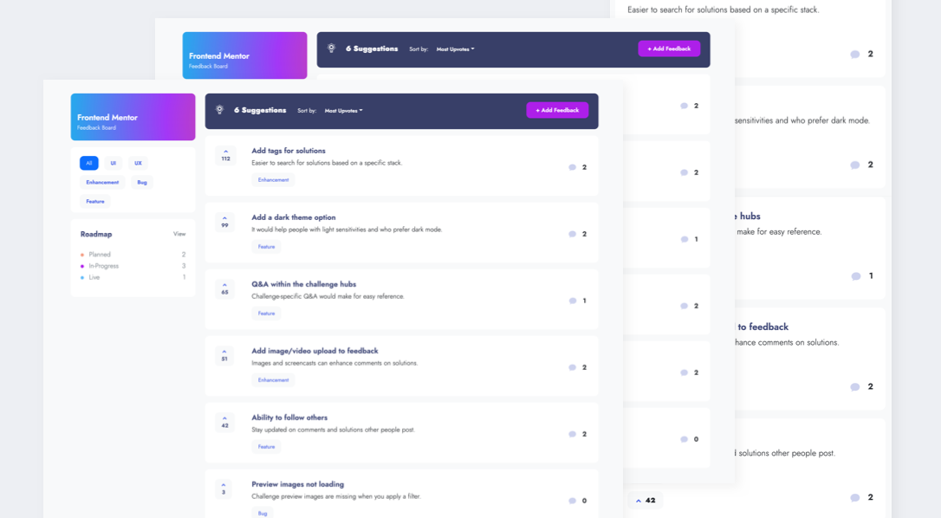Click '+ Add Feedback' in the front window

[x=557, y=110]
